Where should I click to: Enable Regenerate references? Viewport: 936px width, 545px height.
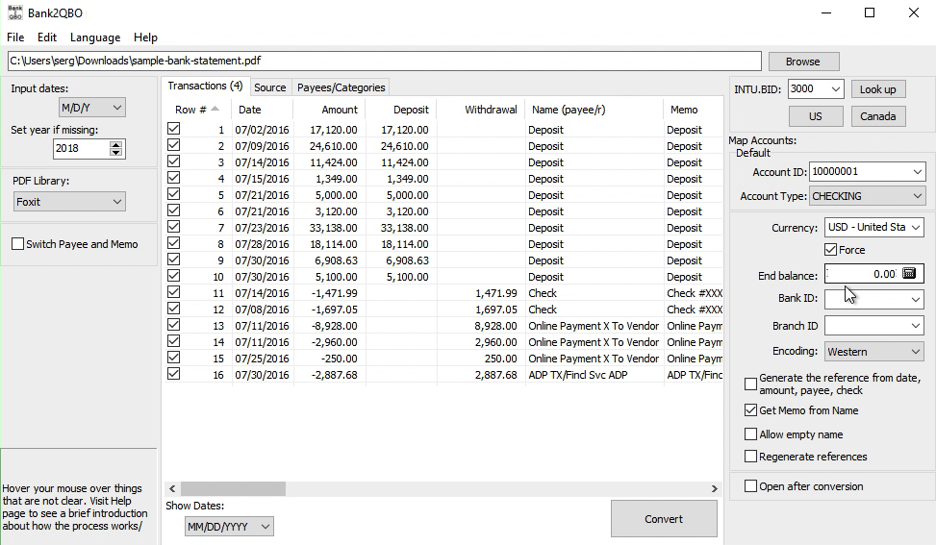pos(751,457)
